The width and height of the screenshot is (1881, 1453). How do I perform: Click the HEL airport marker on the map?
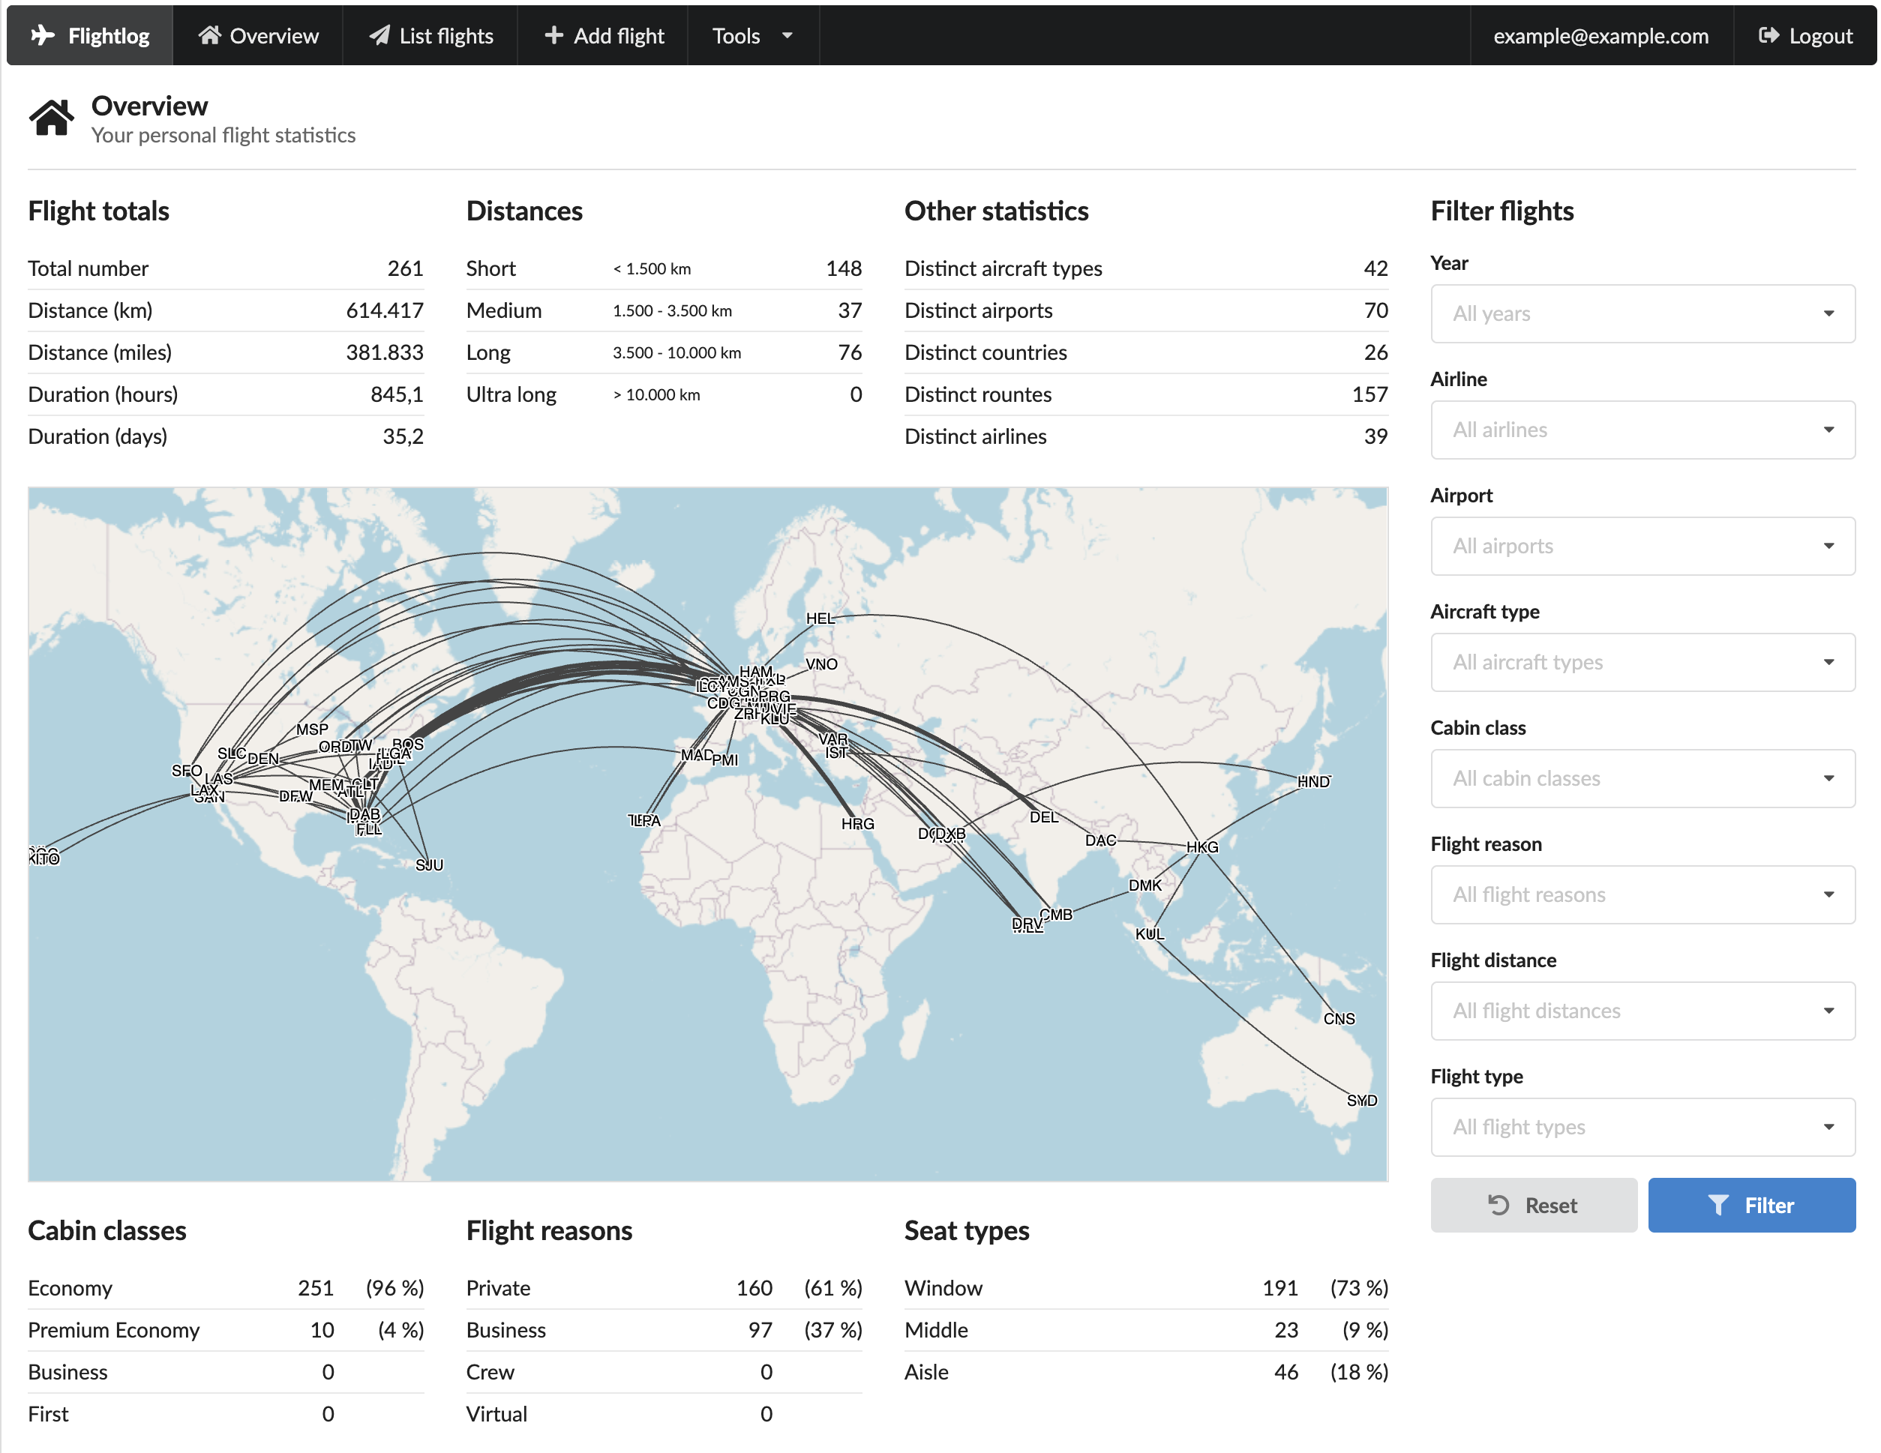pos(819,618)
